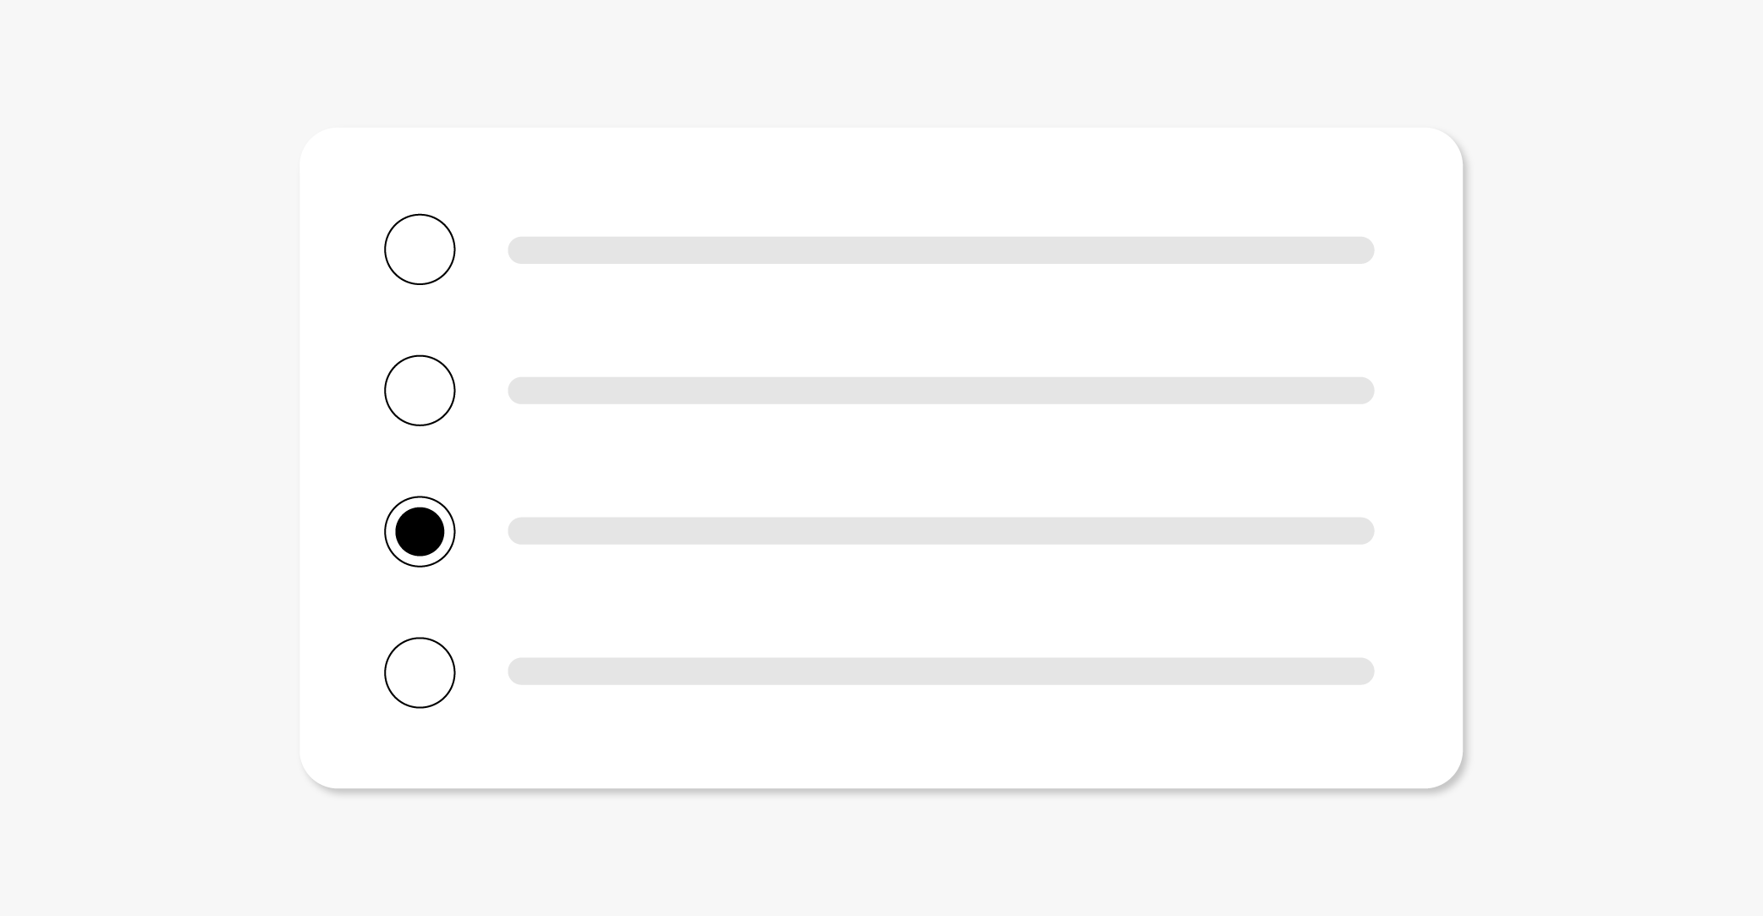Pick the empty circle below the selected option

tap(420, 673)
